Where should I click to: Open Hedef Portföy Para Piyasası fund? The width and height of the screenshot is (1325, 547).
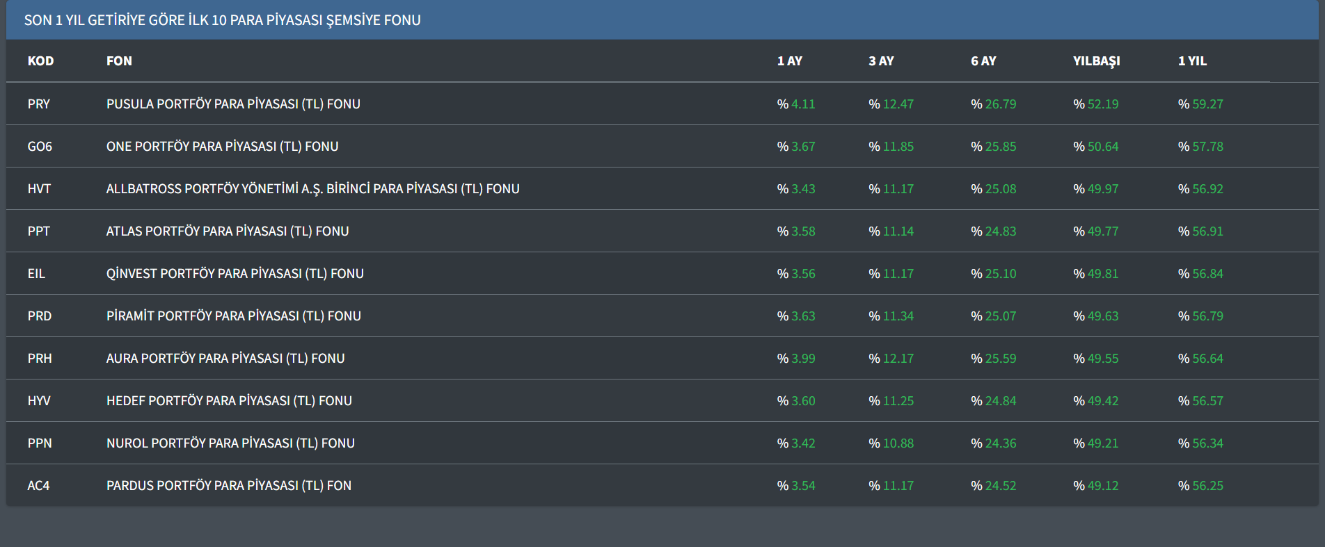[x=229, y=401]
